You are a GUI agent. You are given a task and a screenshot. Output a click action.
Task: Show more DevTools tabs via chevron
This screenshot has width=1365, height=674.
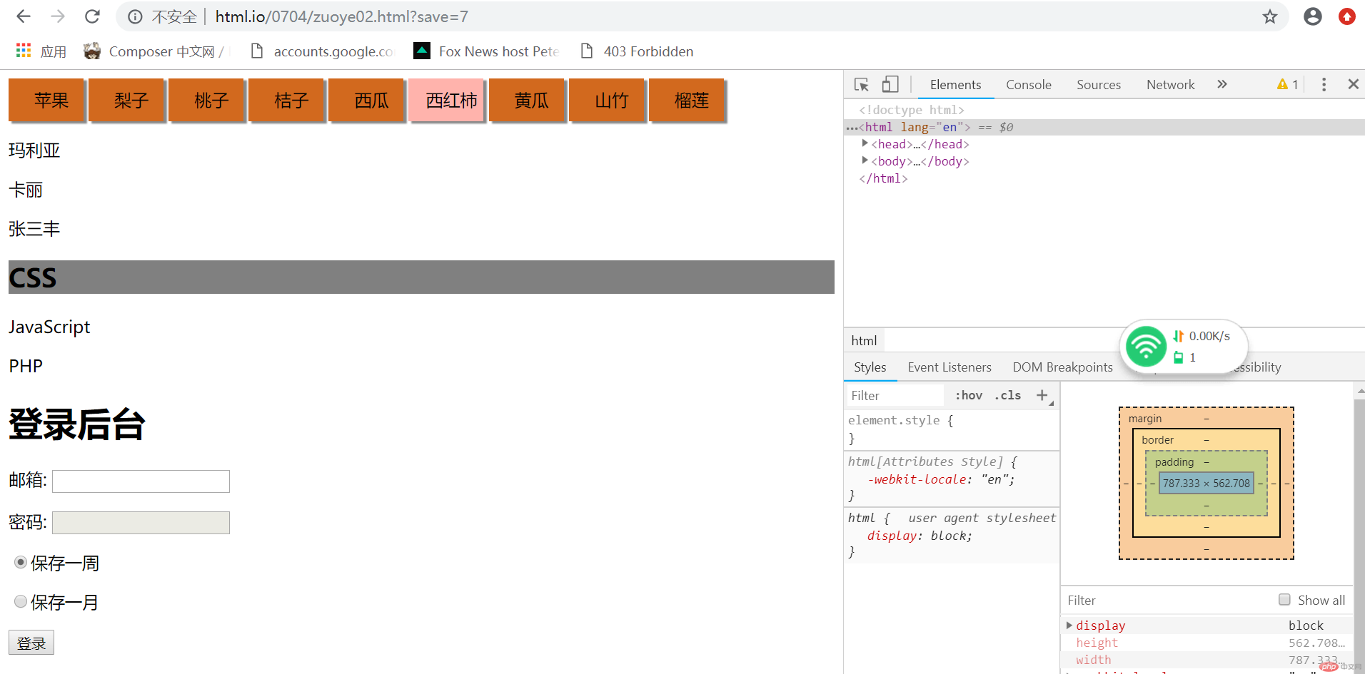(1222, 84)
